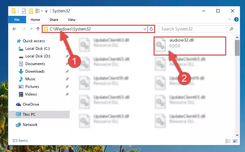
Task: Click the pin icon next to Pictures
Action: tap(67, 87)
